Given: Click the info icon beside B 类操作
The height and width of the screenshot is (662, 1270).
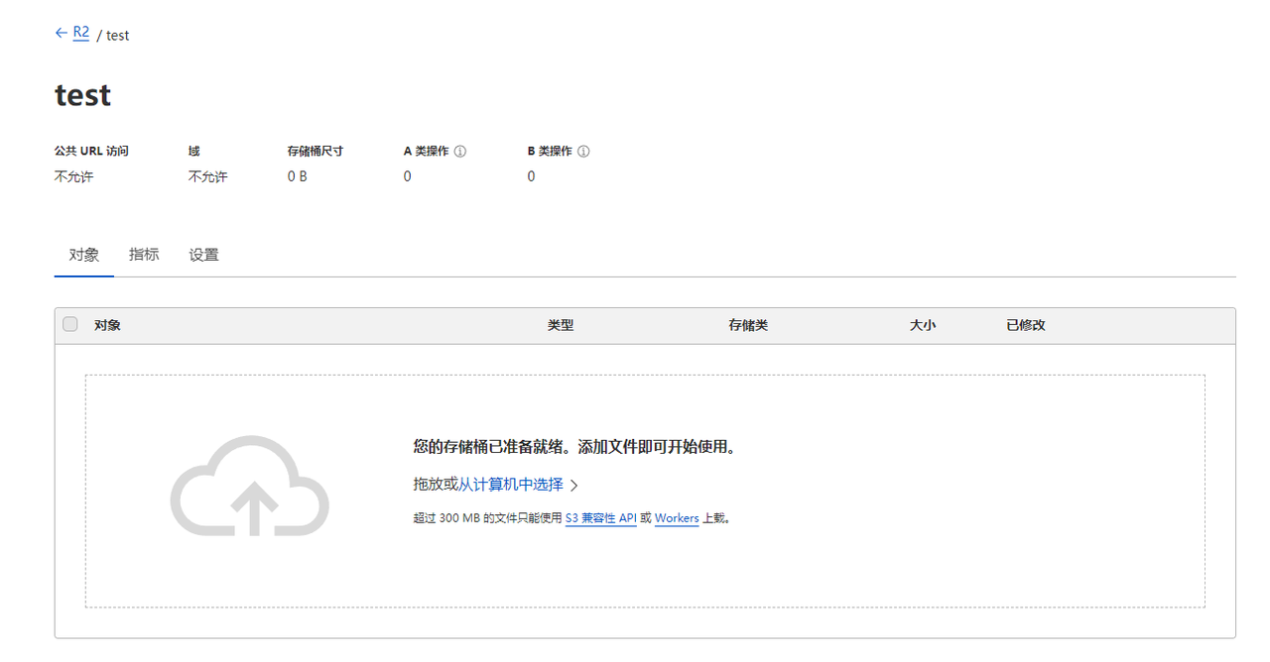Looking at the screenshot, I should click(x=584, y=151).
